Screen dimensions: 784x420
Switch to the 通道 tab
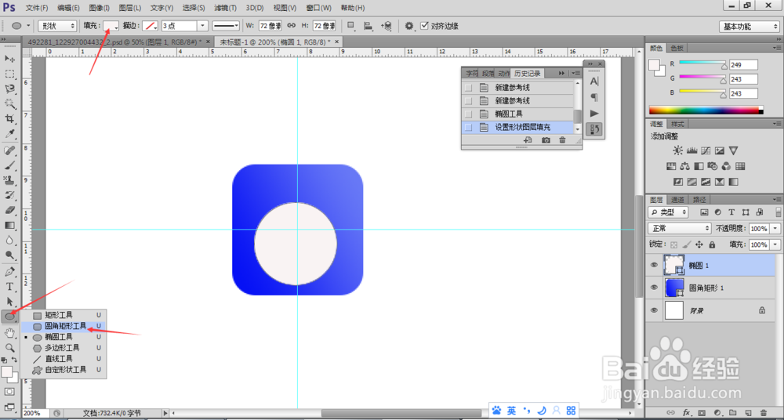click(677, 199)
